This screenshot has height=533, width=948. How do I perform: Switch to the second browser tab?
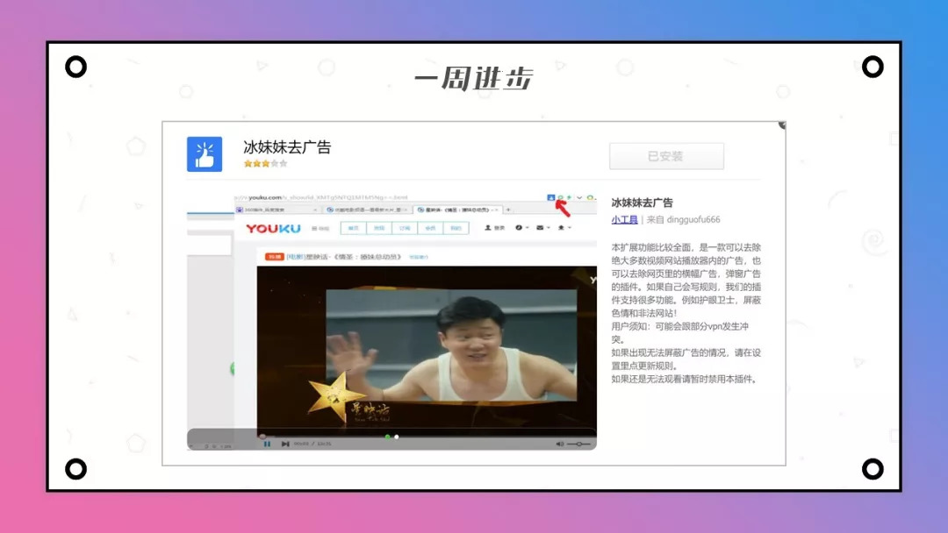pos(366,210)
